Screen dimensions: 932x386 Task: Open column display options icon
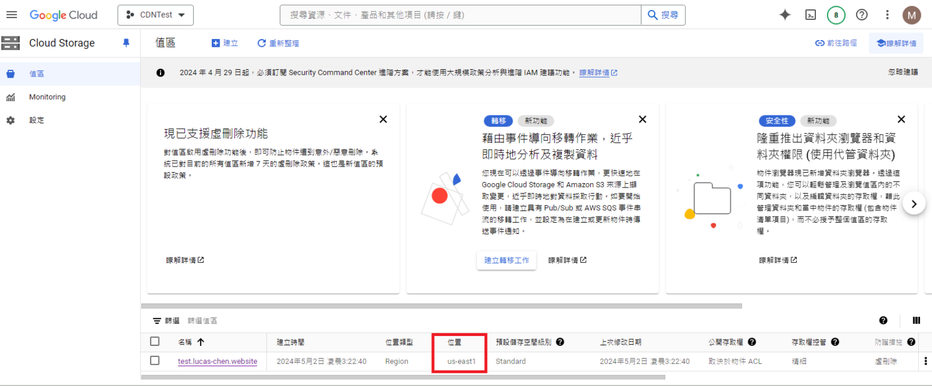click(916, 321)
